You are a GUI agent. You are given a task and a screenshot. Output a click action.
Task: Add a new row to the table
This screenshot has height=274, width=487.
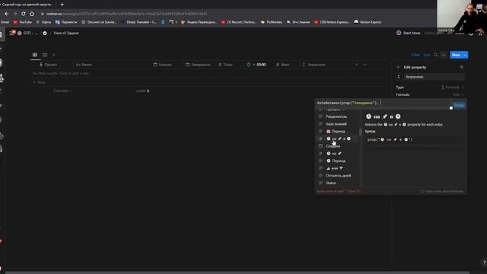coord(39,82)
